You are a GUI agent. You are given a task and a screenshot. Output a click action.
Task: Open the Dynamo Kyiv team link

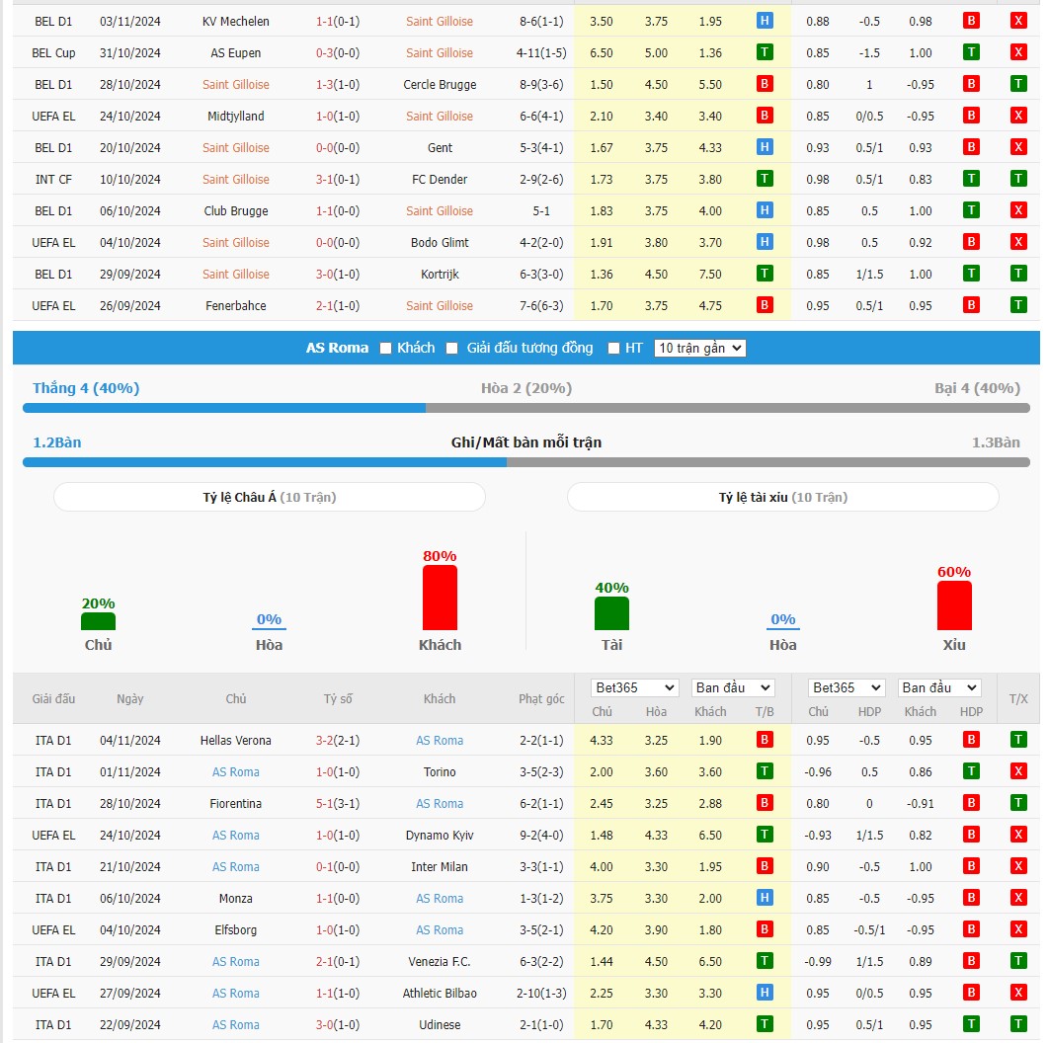440,836
